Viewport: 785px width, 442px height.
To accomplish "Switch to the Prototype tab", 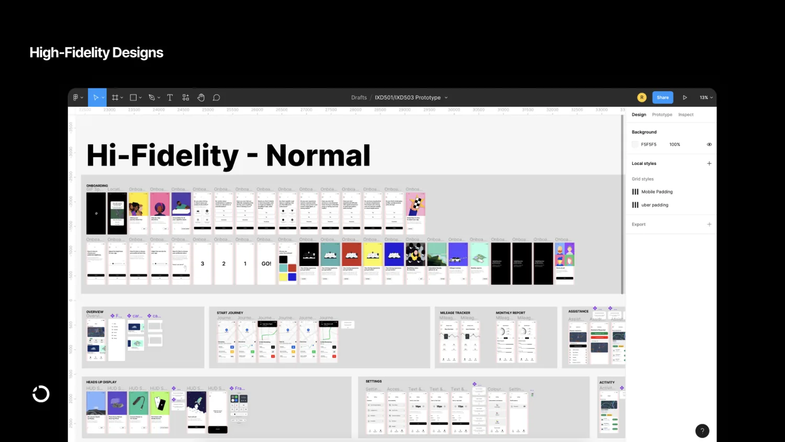I will pos(662,115).
